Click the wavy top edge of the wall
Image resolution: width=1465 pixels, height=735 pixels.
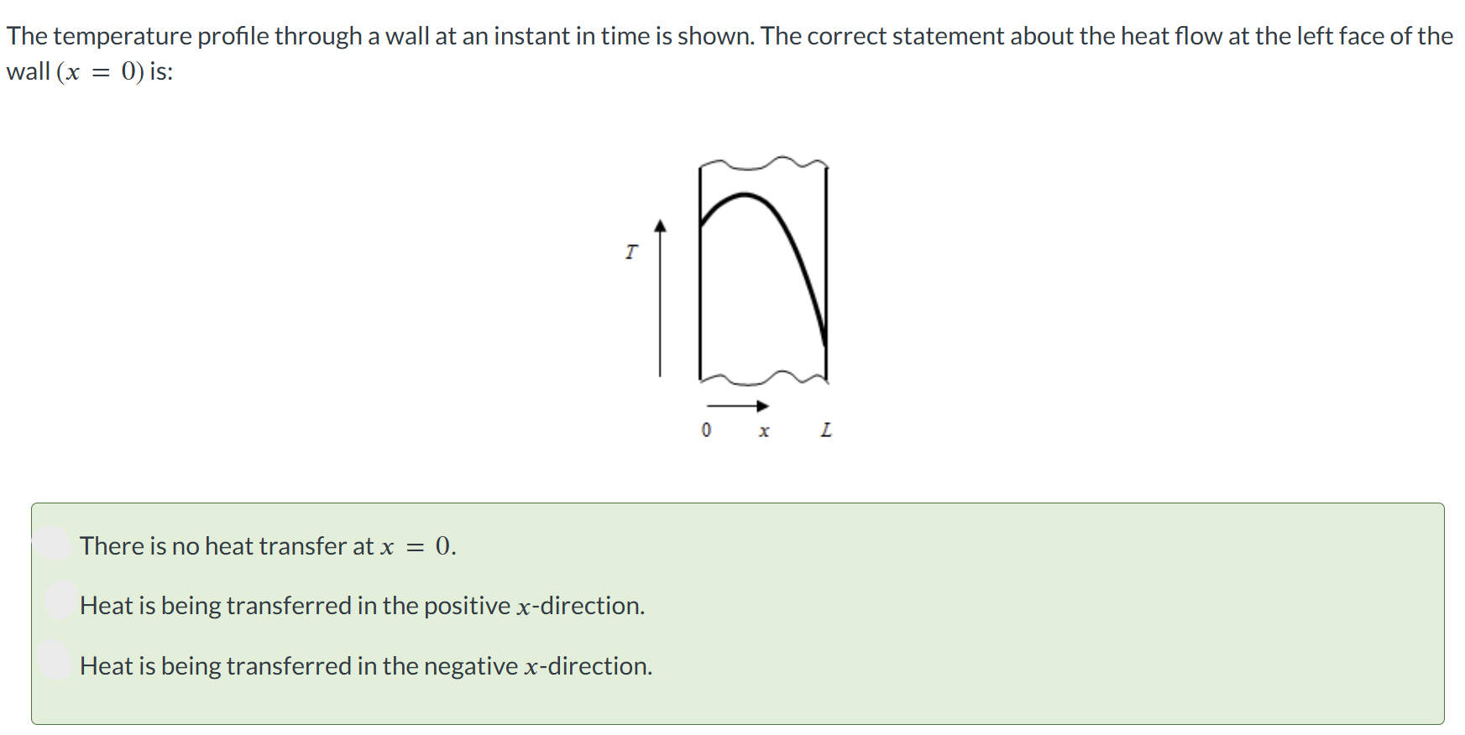coord(763,163)
